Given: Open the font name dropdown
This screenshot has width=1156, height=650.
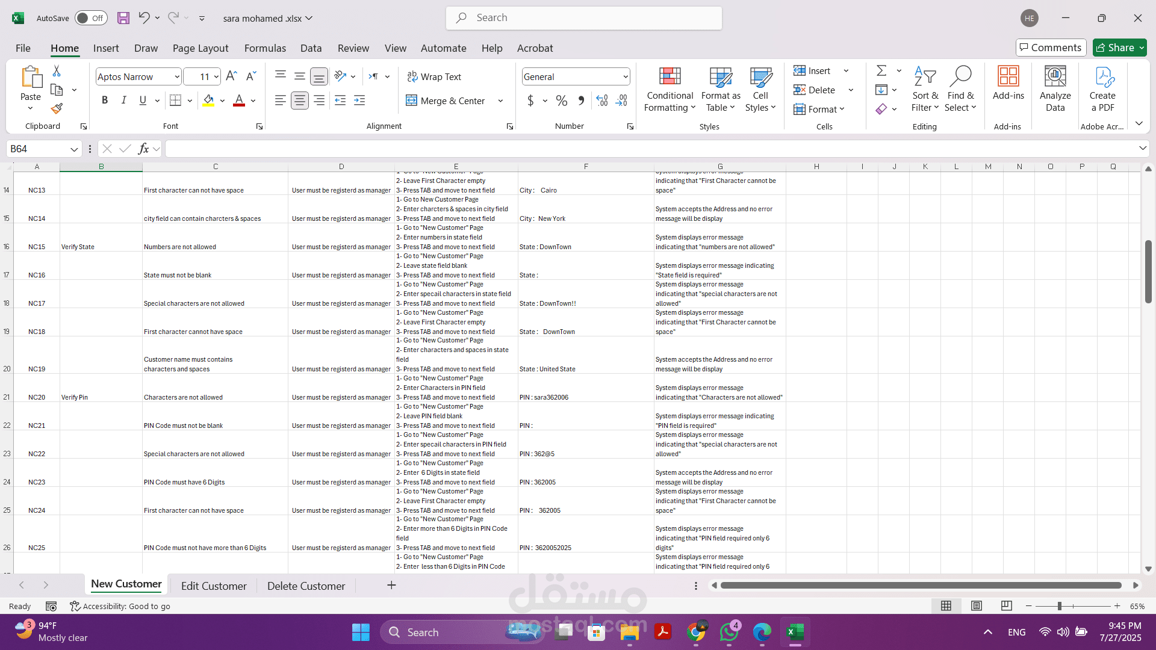Looking at the screenshot, I should (177, 77).
